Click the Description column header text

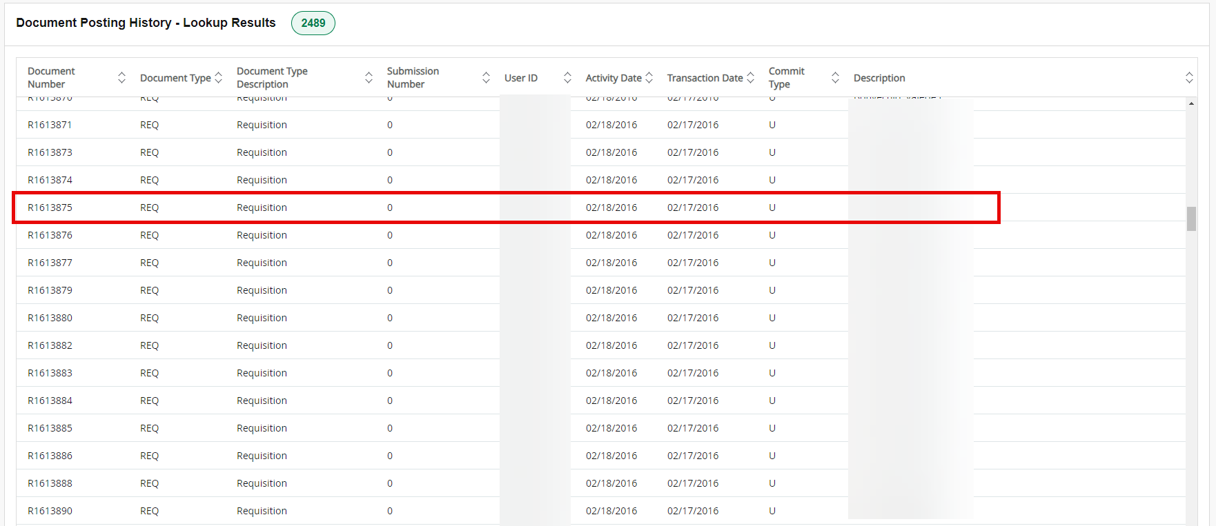[879, 78]
